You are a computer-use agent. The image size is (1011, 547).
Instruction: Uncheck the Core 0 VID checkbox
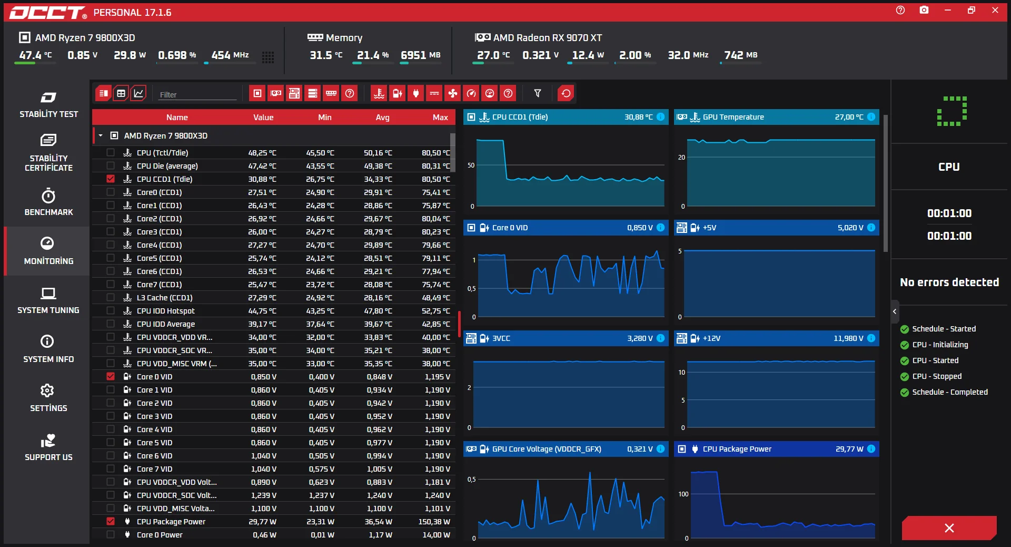click(111, 376)
